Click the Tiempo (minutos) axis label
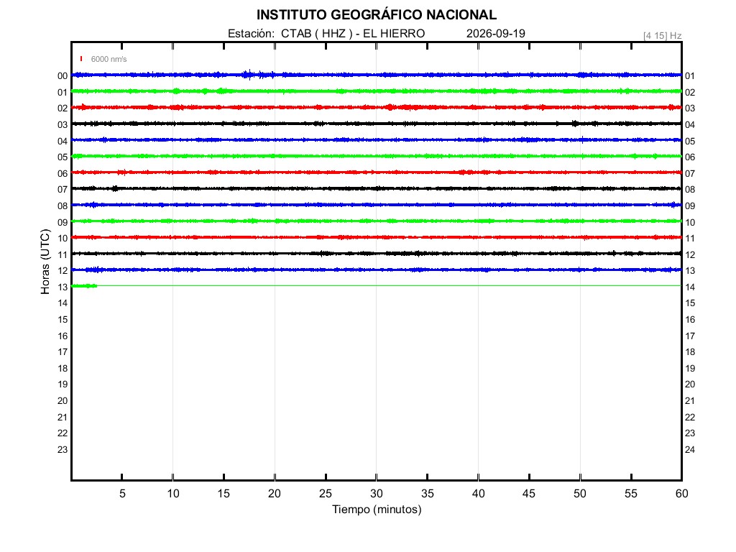The image size is (736, 552). [x=377, y=510]
